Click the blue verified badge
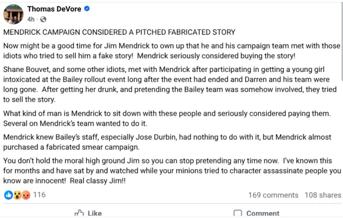The image size is (343, 218). (87, 9)
